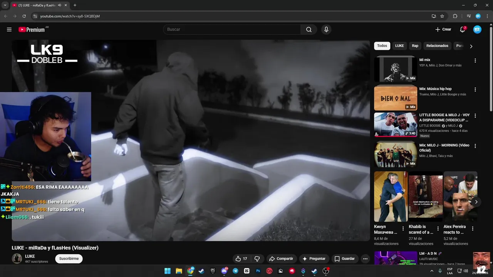Select the Rap filter chip
Image resolution: width=493 pixels, height=277 pixels.
click(x=415, y=46)
